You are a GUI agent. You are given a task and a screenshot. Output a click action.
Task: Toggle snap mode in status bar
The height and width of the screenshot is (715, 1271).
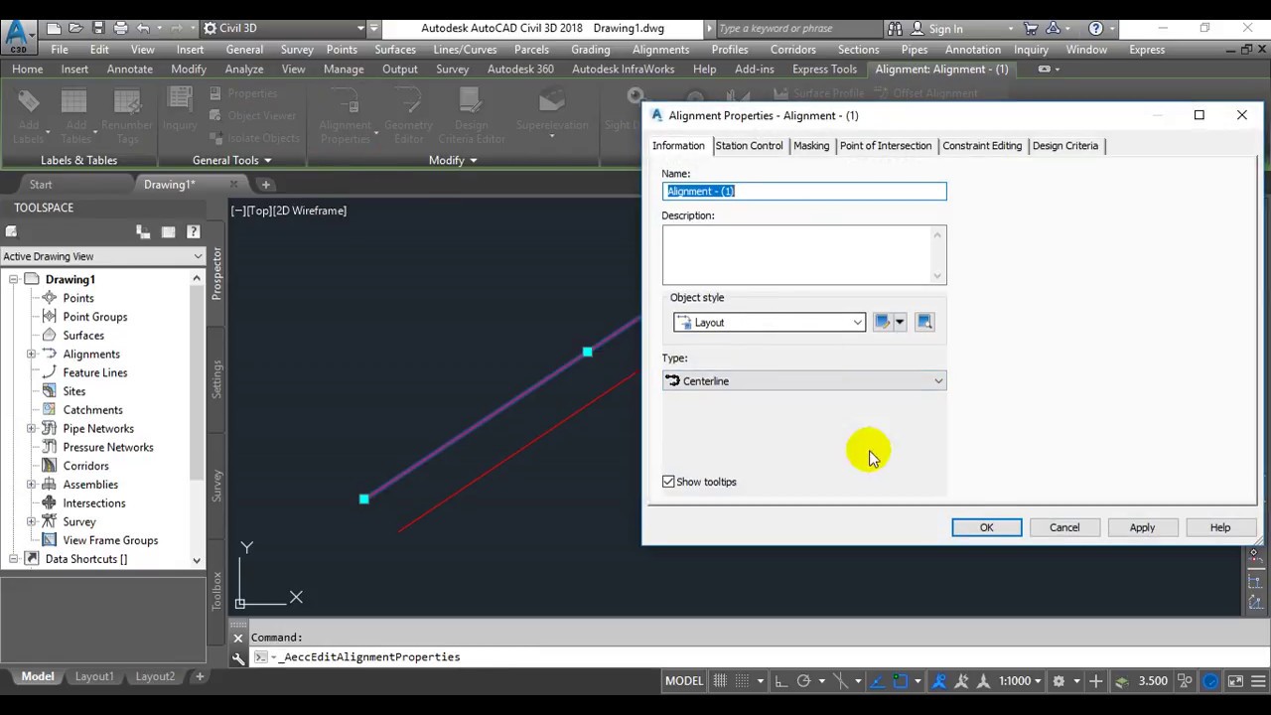pyautogui.click(x=744, y=681)
